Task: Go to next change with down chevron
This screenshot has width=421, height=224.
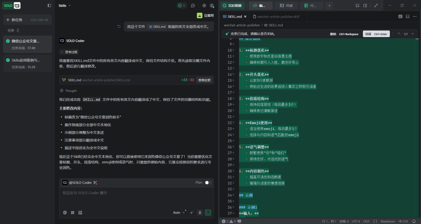Action: tap(413, 34)
